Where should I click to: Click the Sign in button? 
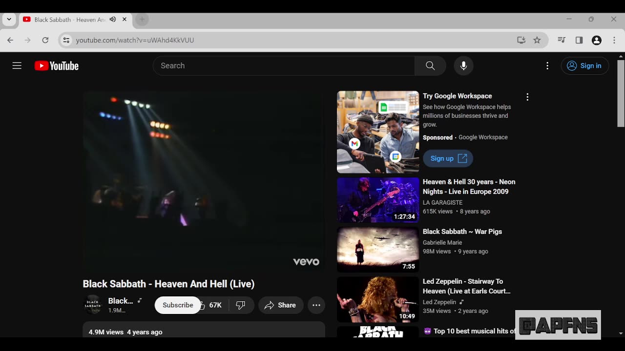(585, 66)
